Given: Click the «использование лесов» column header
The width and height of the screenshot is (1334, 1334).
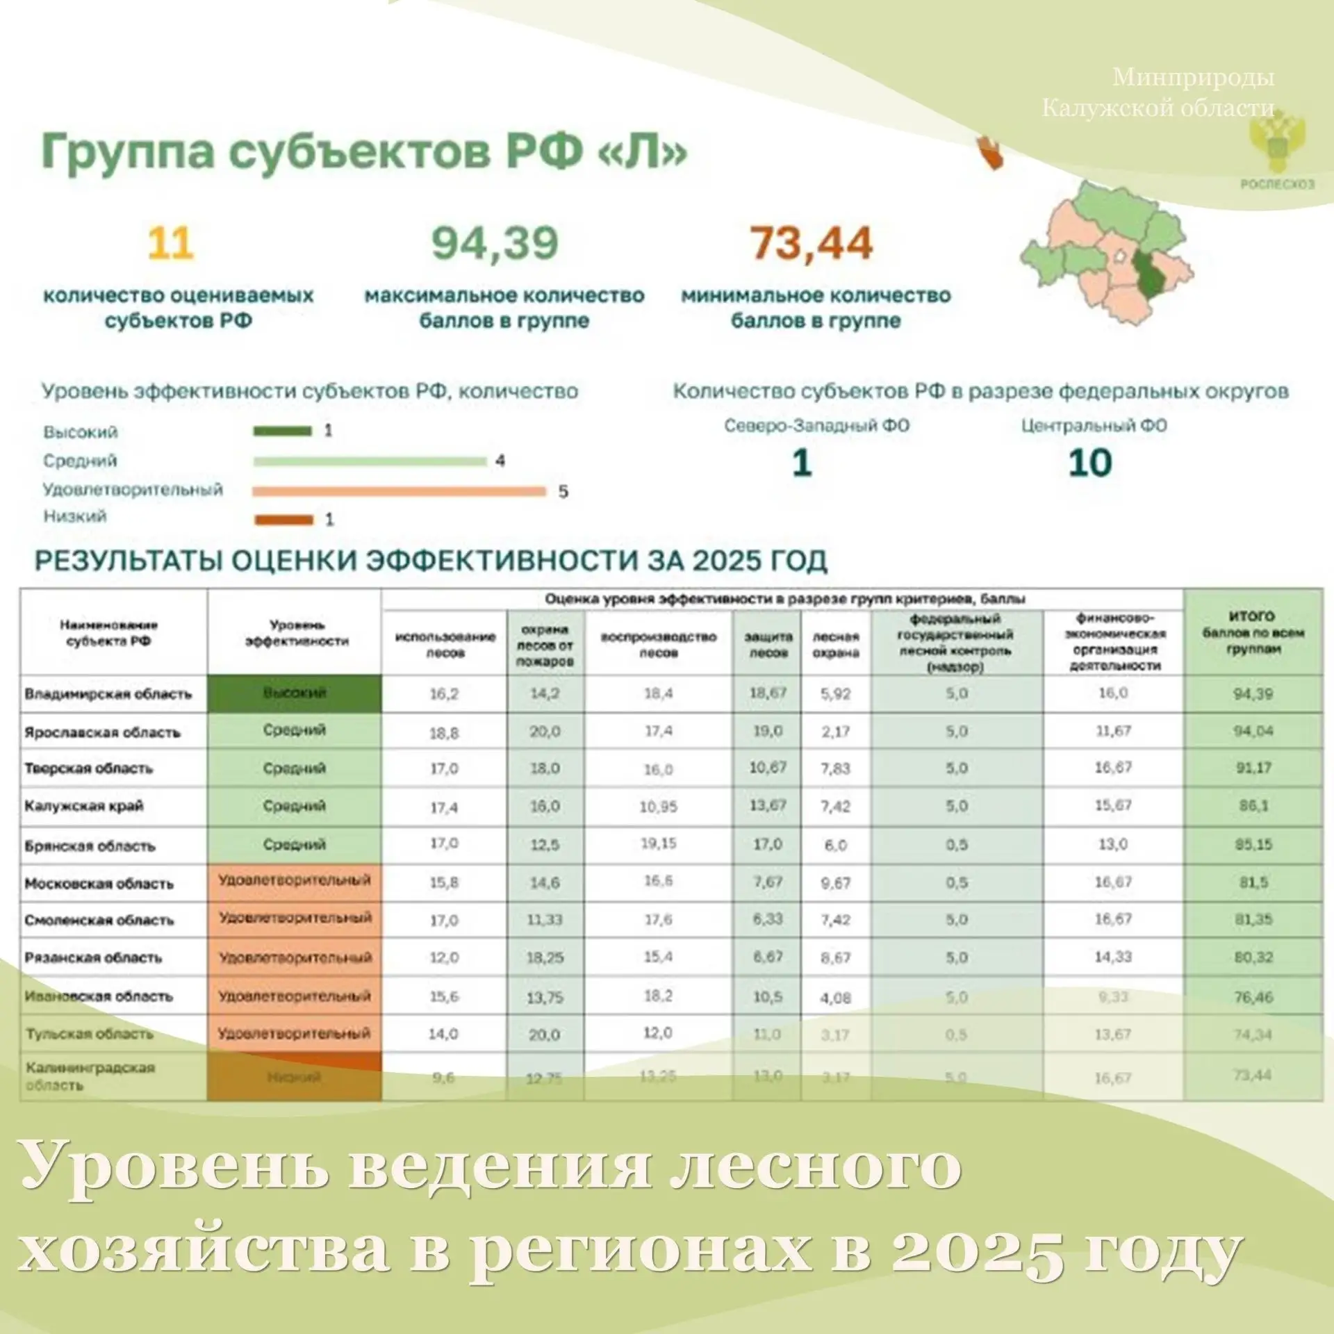Looking at the screenshot, I should pos(445,644).
